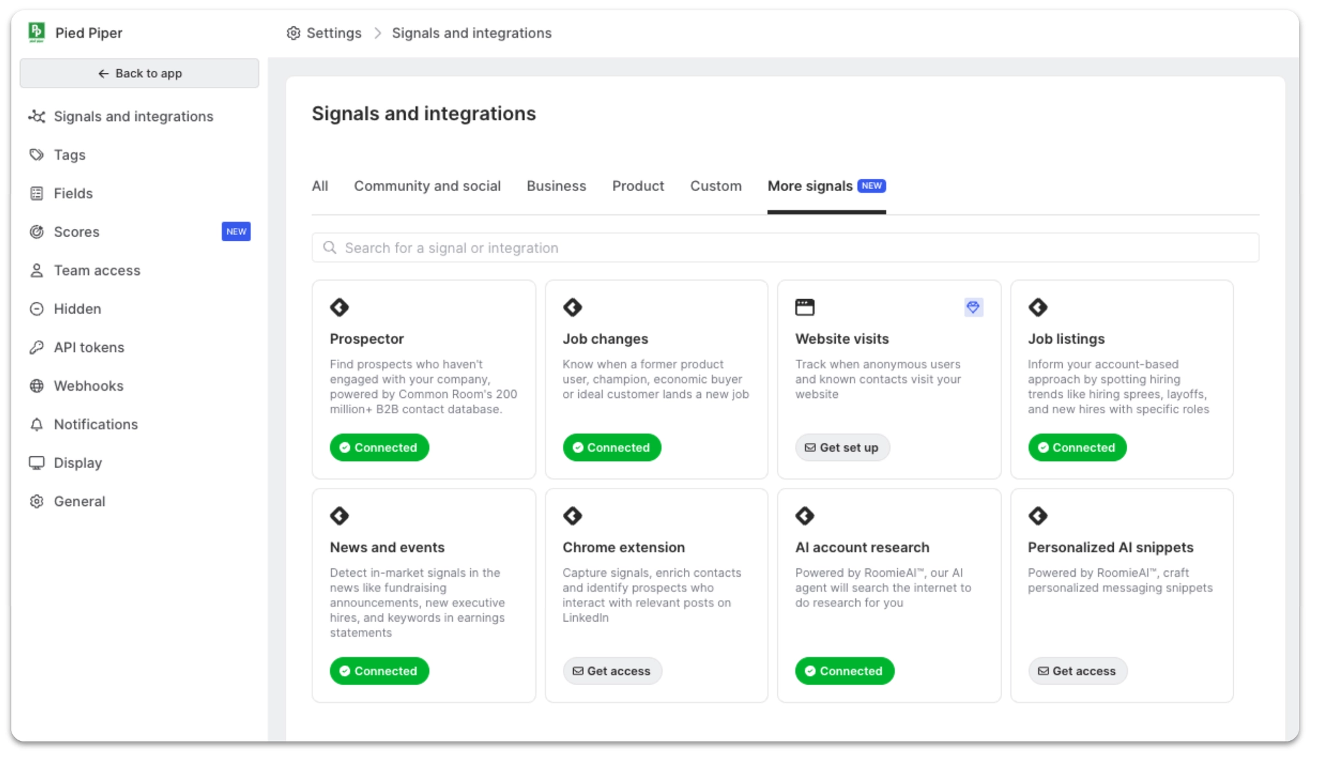1319x757 pixels.
Task: Click the settings gear icon in breadcrumb
Action: click(294, 33)
